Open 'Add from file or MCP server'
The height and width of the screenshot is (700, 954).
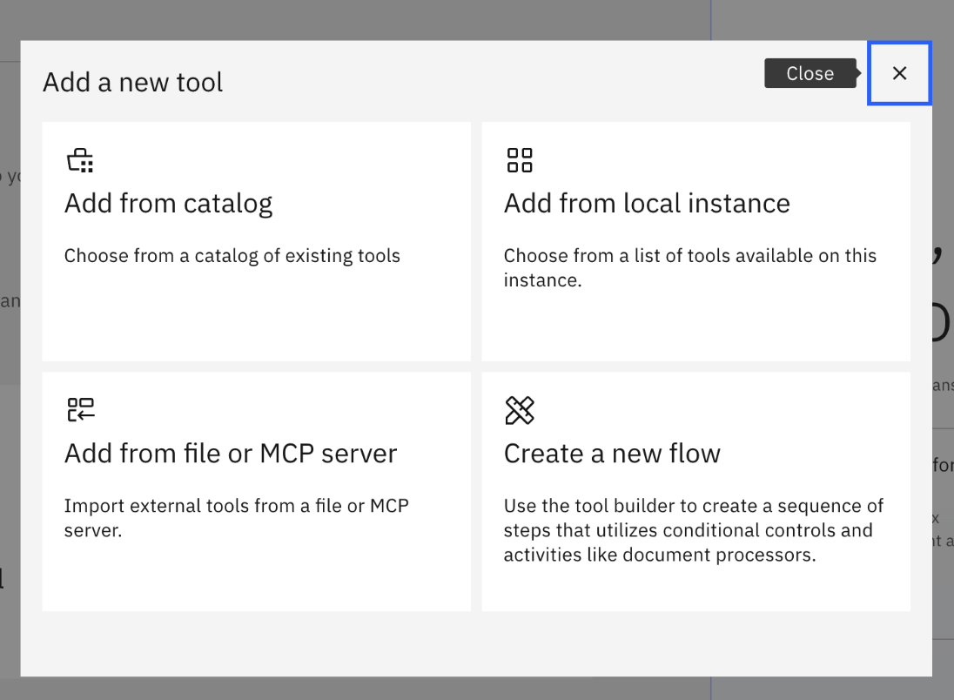click(231, 453)
